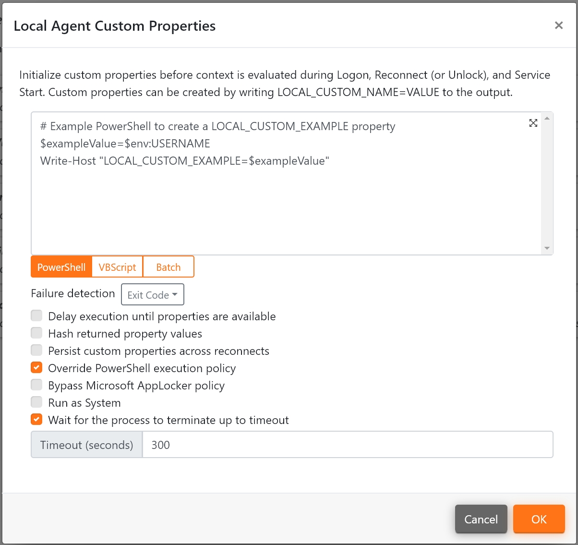Viewport: 578px width, 545px height.
Task: Switch to the Batch tab
Action: [169, 266]
